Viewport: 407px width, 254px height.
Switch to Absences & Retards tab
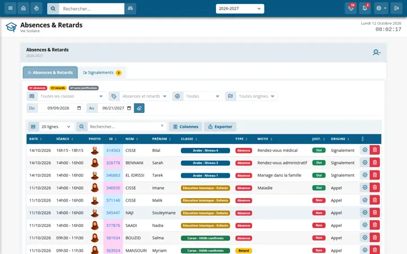coord(50,73)
